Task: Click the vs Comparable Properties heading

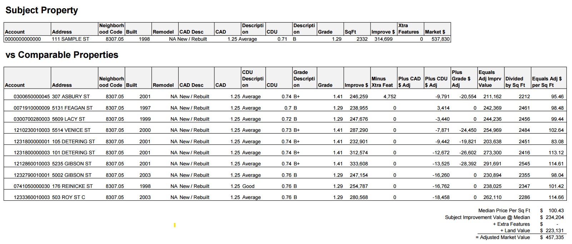Action: pos(62,55)
